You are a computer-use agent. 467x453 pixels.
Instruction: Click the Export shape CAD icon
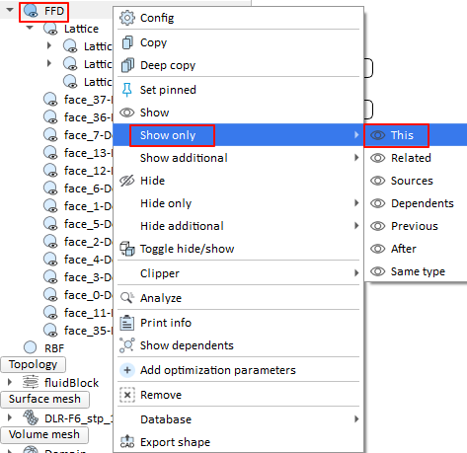[127, 442]
